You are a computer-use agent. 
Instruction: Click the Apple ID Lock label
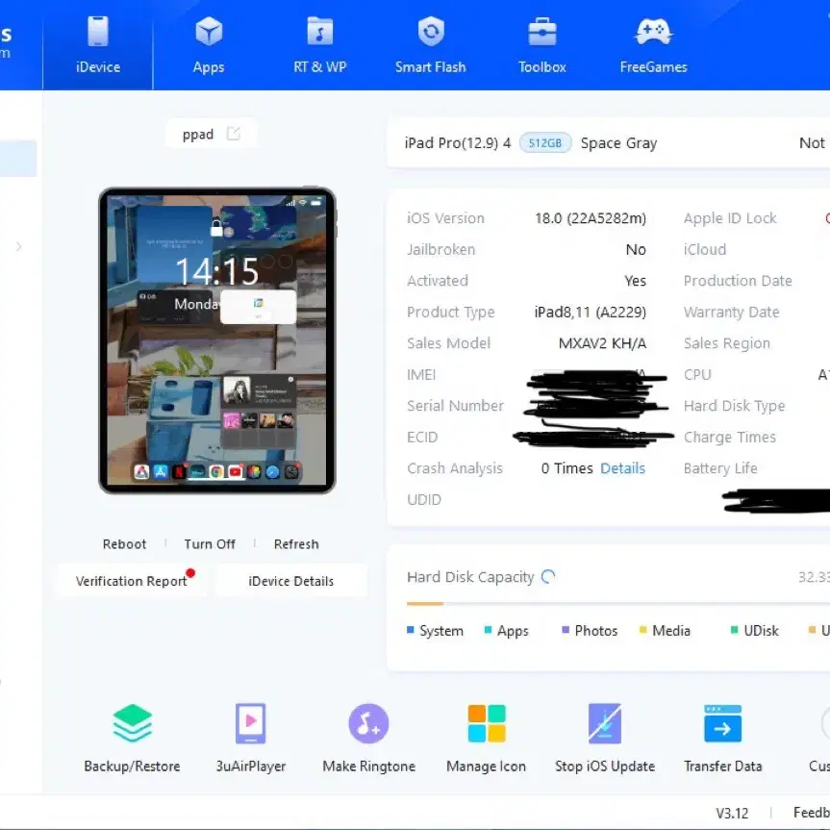[x=730, y=218]
